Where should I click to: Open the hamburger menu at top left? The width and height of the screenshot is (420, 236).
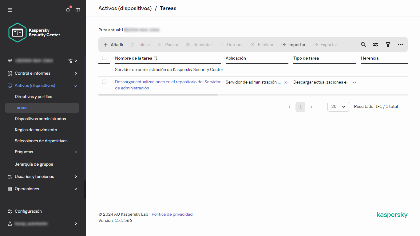[10, 10]
